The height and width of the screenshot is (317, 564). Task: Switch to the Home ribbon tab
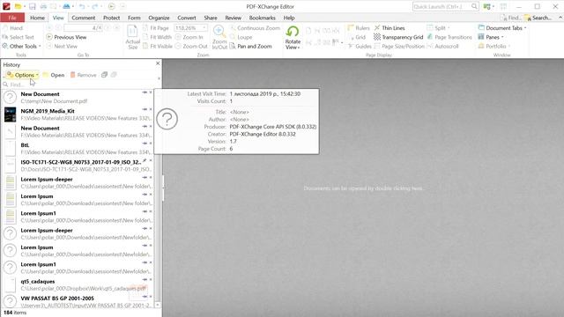click(x=37, y=18)
